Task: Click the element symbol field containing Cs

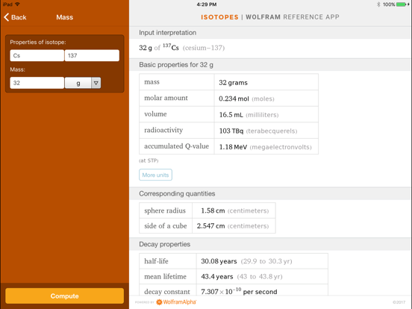Action: pos(37,56)
